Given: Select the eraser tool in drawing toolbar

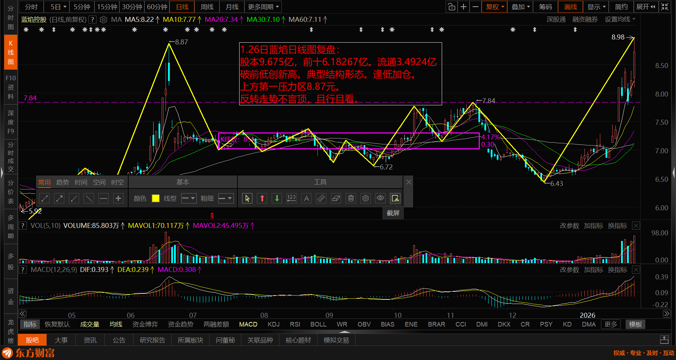Looking at the screenshot, I should [x=336, y=198].
